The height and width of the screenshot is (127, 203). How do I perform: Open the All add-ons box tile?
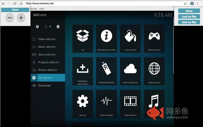pos(82,38)
